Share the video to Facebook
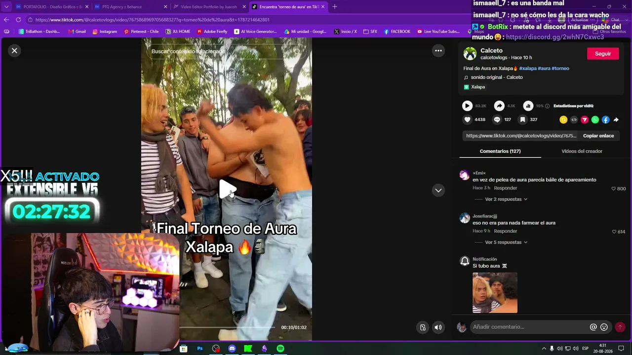The width and height of the screenshot is (632, 355). pos(605,120)
